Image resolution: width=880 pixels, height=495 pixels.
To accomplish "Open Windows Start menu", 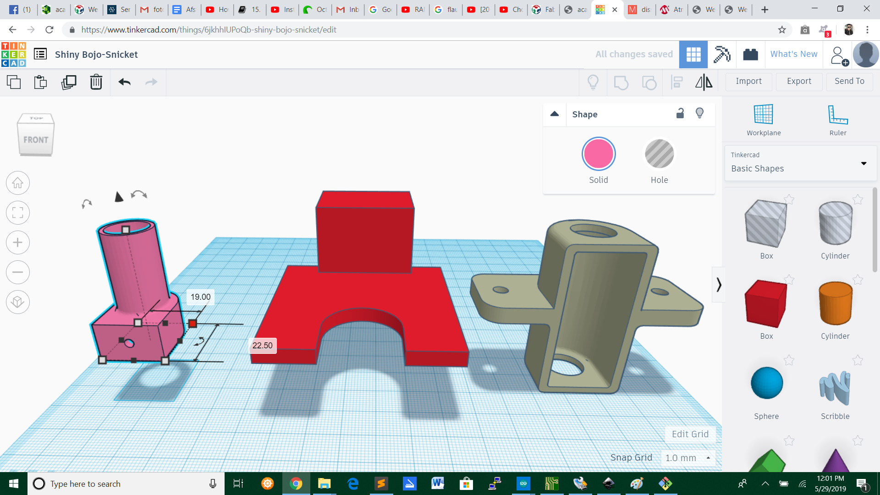I will [x=14, y=484].
